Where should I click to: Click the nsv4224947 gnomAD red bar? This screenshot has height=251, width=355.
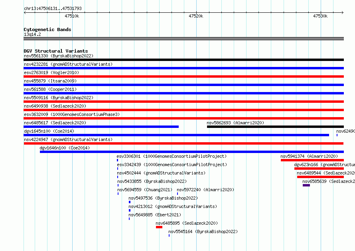(x=183, y=143)
